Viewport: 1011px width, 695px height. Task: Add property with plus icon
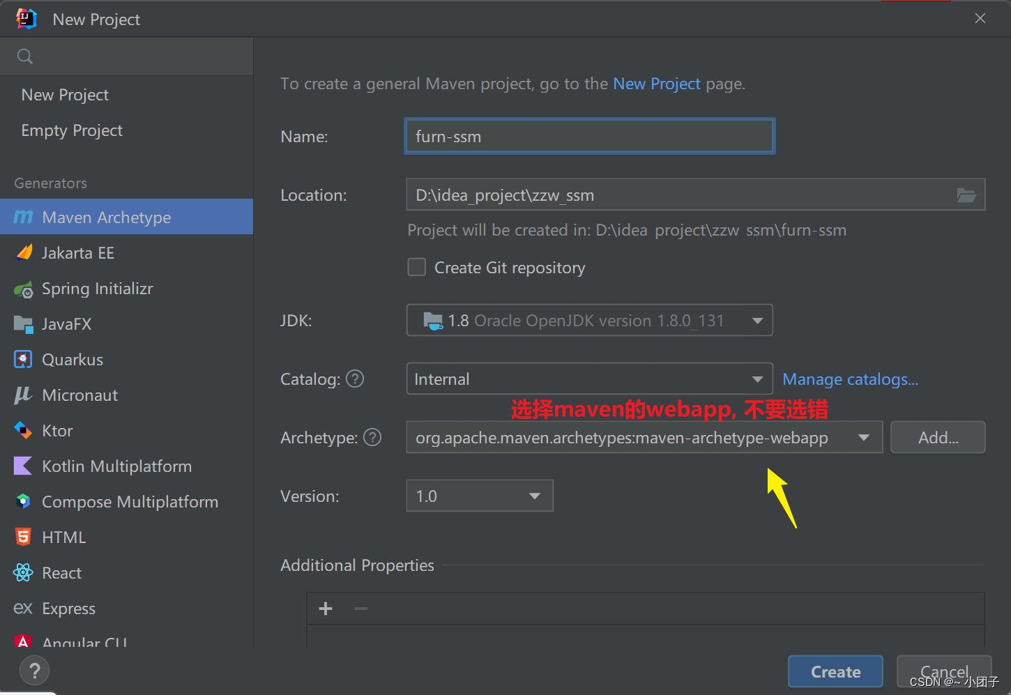click(326, 609)
